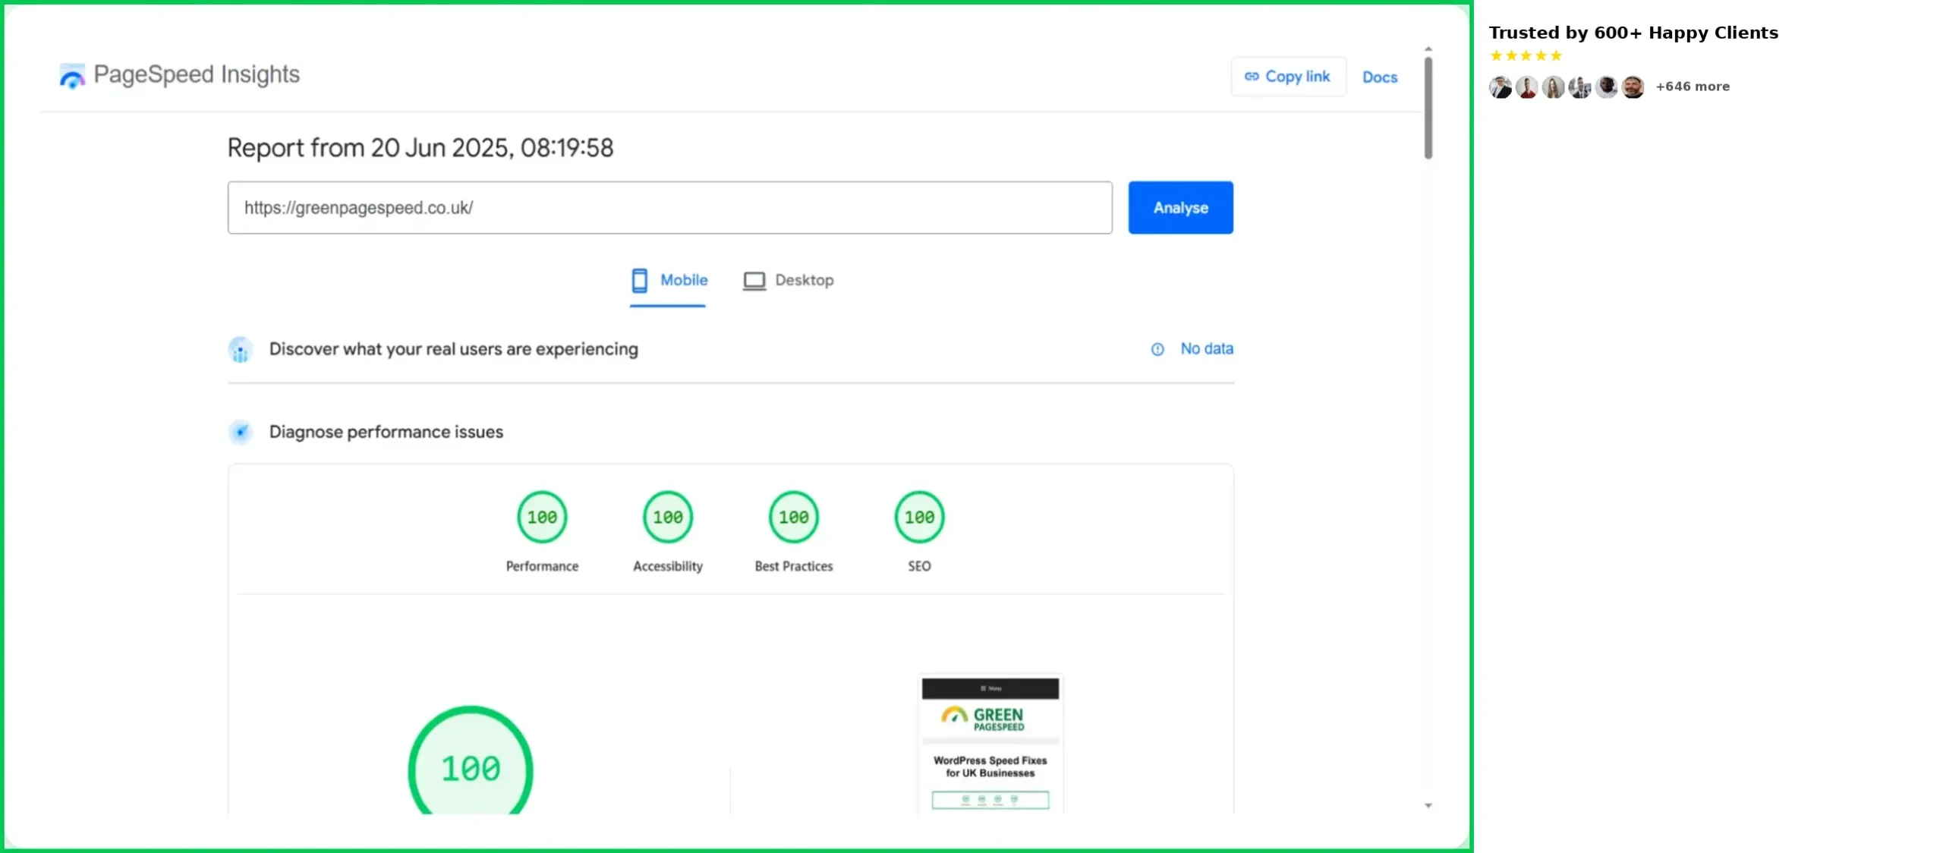This screenshot has height=853, width=1943.
Task: Select the SEO score gauge
Action: tap(918, 518)
